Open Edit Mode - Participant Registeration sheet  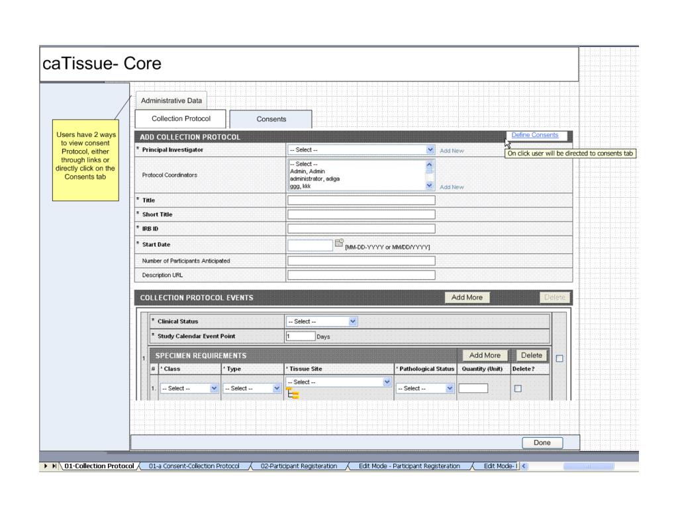click(409, 466)
